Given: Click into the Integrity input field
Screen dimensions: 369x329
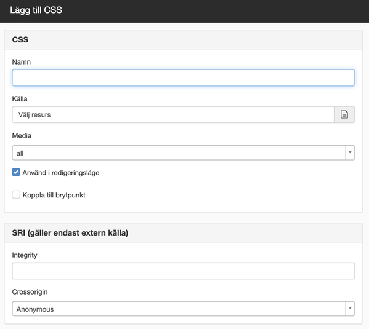Looking at the screenshot, I should tap(184, 271).
